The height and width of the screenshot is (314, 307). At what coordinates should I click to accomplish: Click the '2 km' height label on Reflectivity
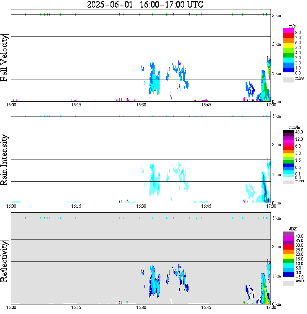click(277, 247)
